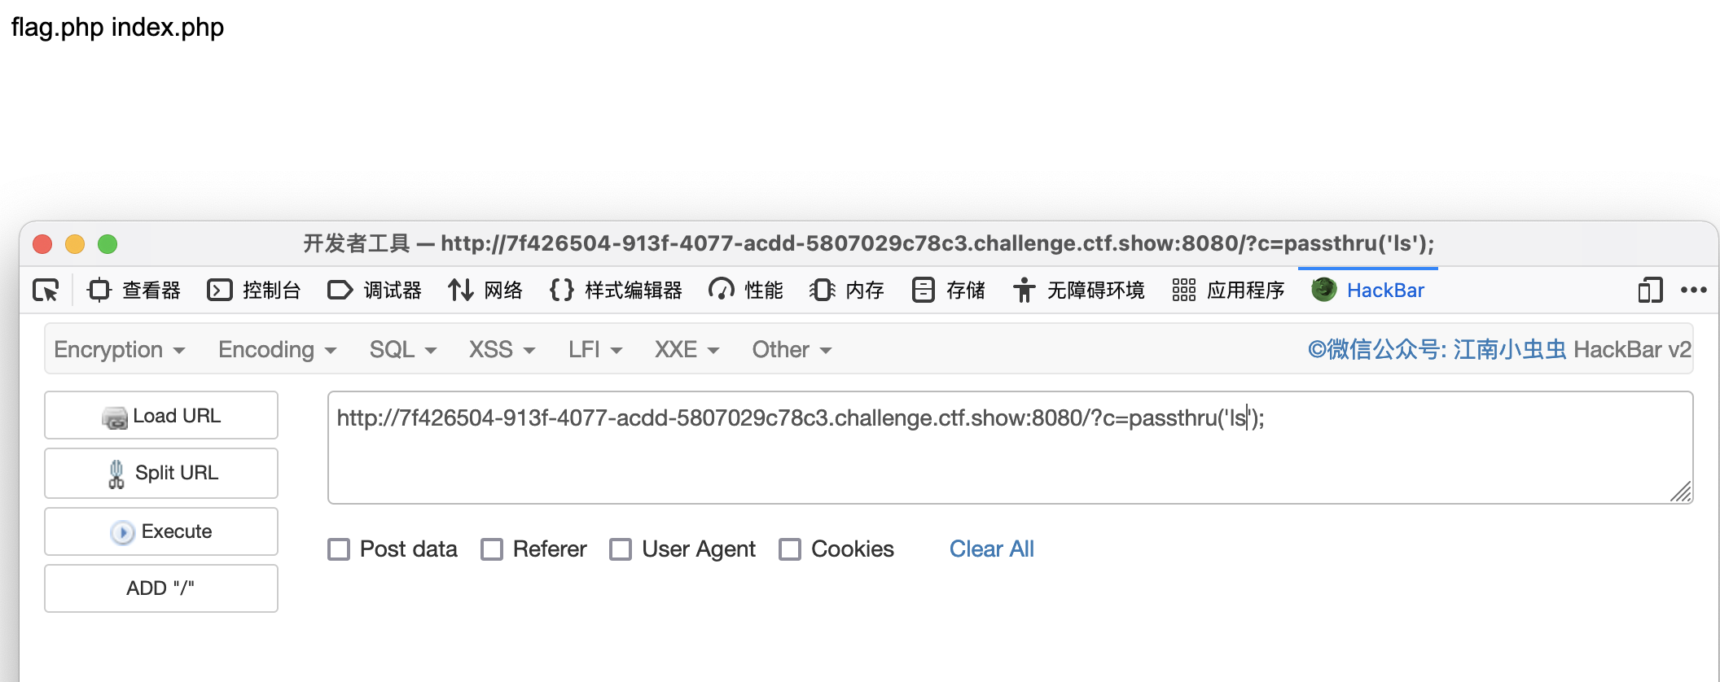Expand the LFI dropdown
The height and width of the screenshot is (682, 1720).
[595, 349]
